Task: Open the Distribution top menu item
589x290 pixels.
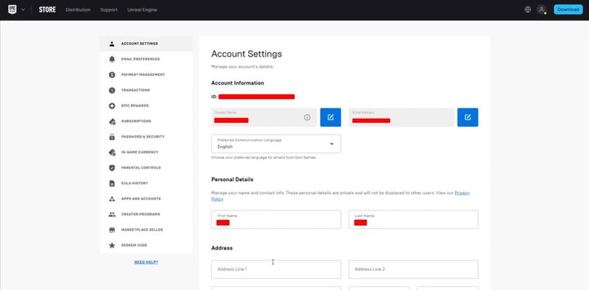Action: click(78, 10)
